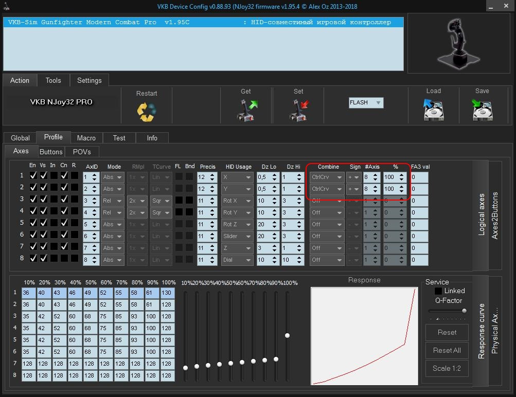This screenshot has width=516, height=397.
Task: Increase #Axis value in row 1
Action: (x=375, y=175)
